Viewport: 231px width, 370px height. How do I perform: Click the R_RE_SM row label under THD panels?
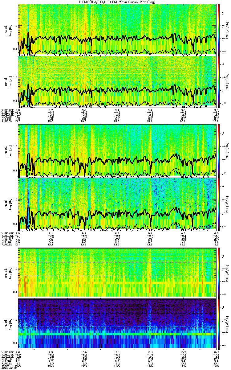pyautogui.click(x=6, y=245)
